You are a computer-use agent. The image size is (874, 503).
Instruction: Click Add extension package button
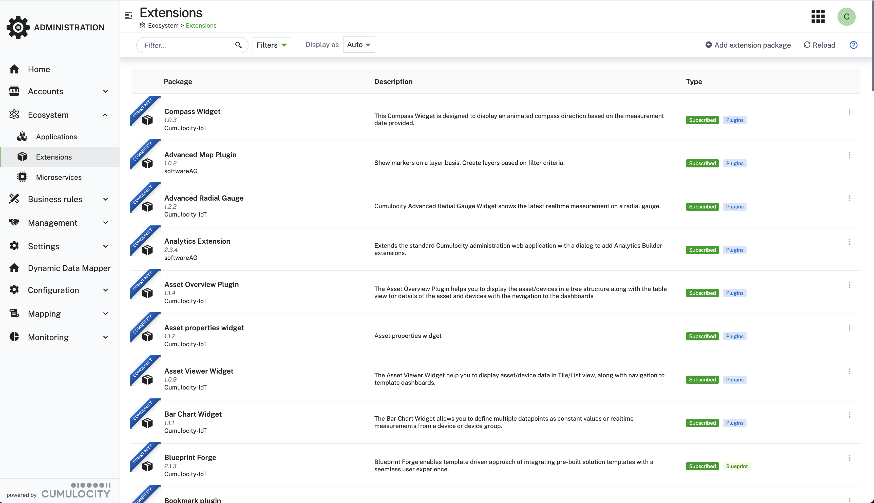click(x=748, y=45)
